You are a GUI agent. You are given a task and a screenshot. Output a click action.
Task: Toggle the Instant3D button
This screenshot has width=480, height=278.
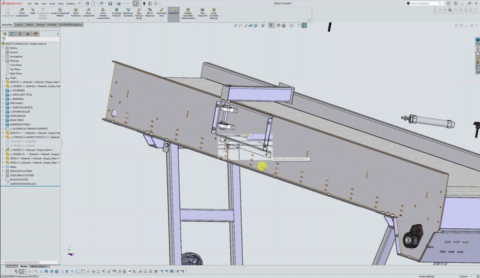173,12
